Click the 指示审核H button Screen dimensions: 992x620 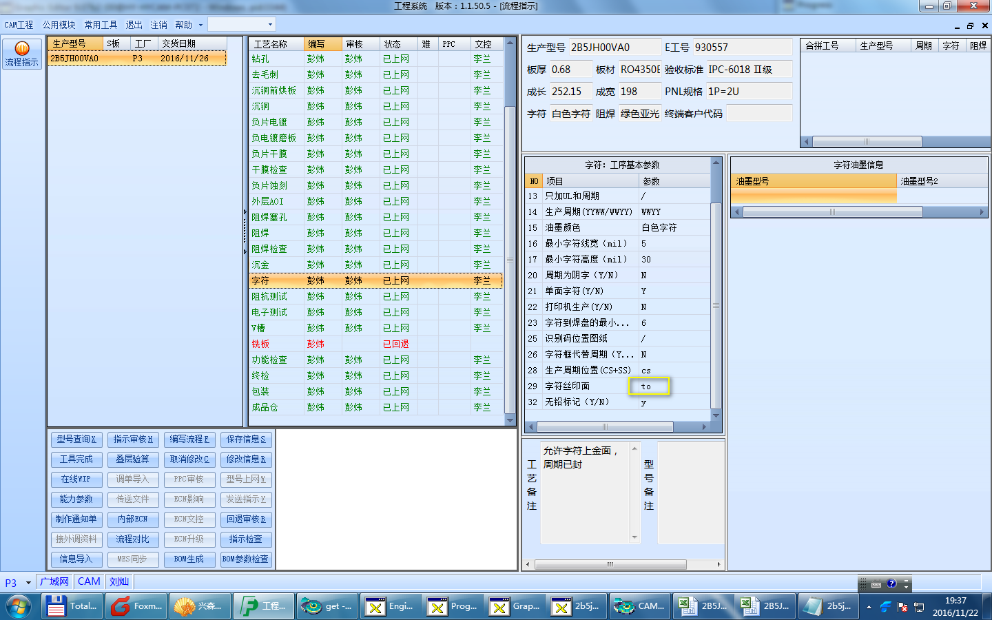(133, 440)
